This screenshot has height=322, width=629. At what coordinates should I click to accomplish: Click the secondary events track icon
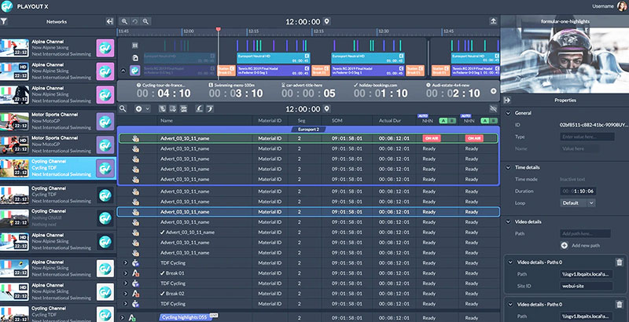[135, 46]
